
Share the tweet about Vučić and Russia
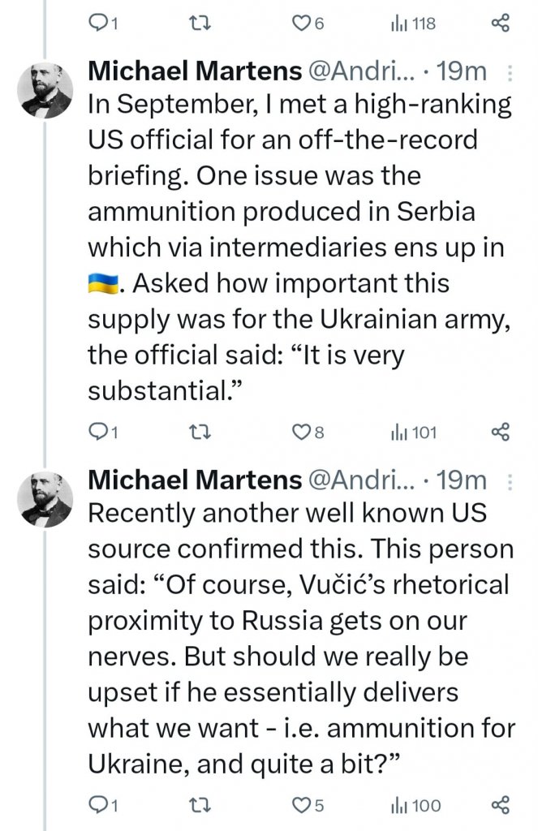[x=501, y=805]
